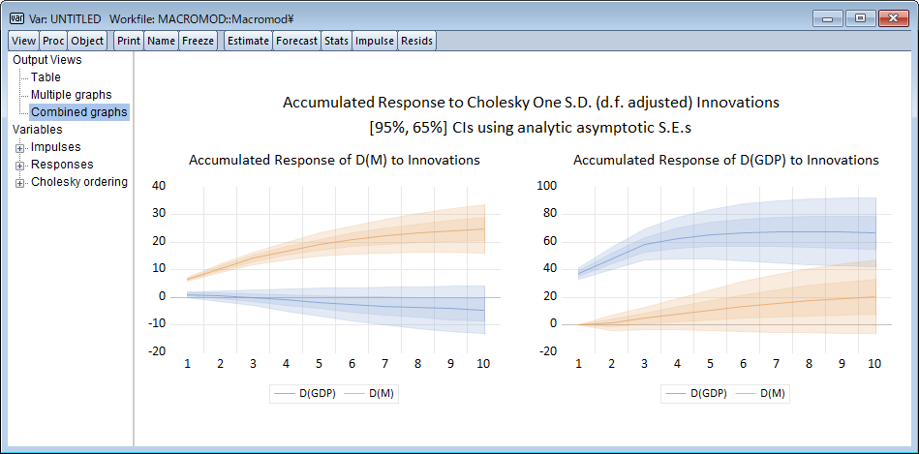Select the Combined graphs output view
Viewport: 919px width, 454px height.
click(79, 112)
